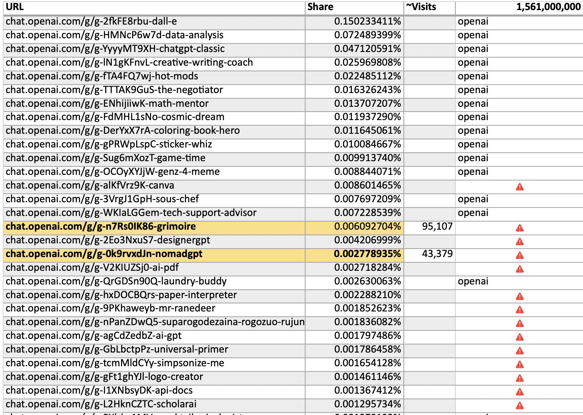Screen dimensions: 583x415
Task: Select the the-negotiator URL cell
Action: 155,91
